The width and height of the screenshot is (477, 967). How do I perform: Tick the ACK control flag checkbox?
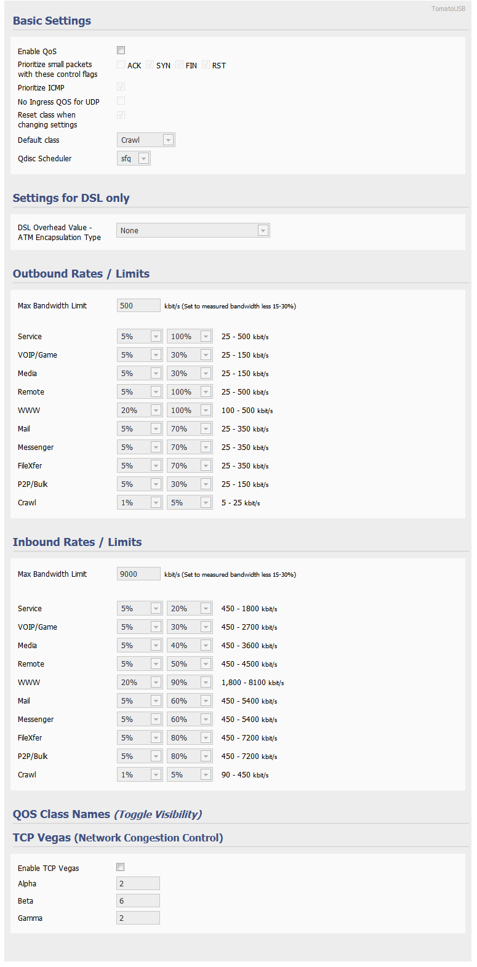pyautogui.click(x=121, y=65)
